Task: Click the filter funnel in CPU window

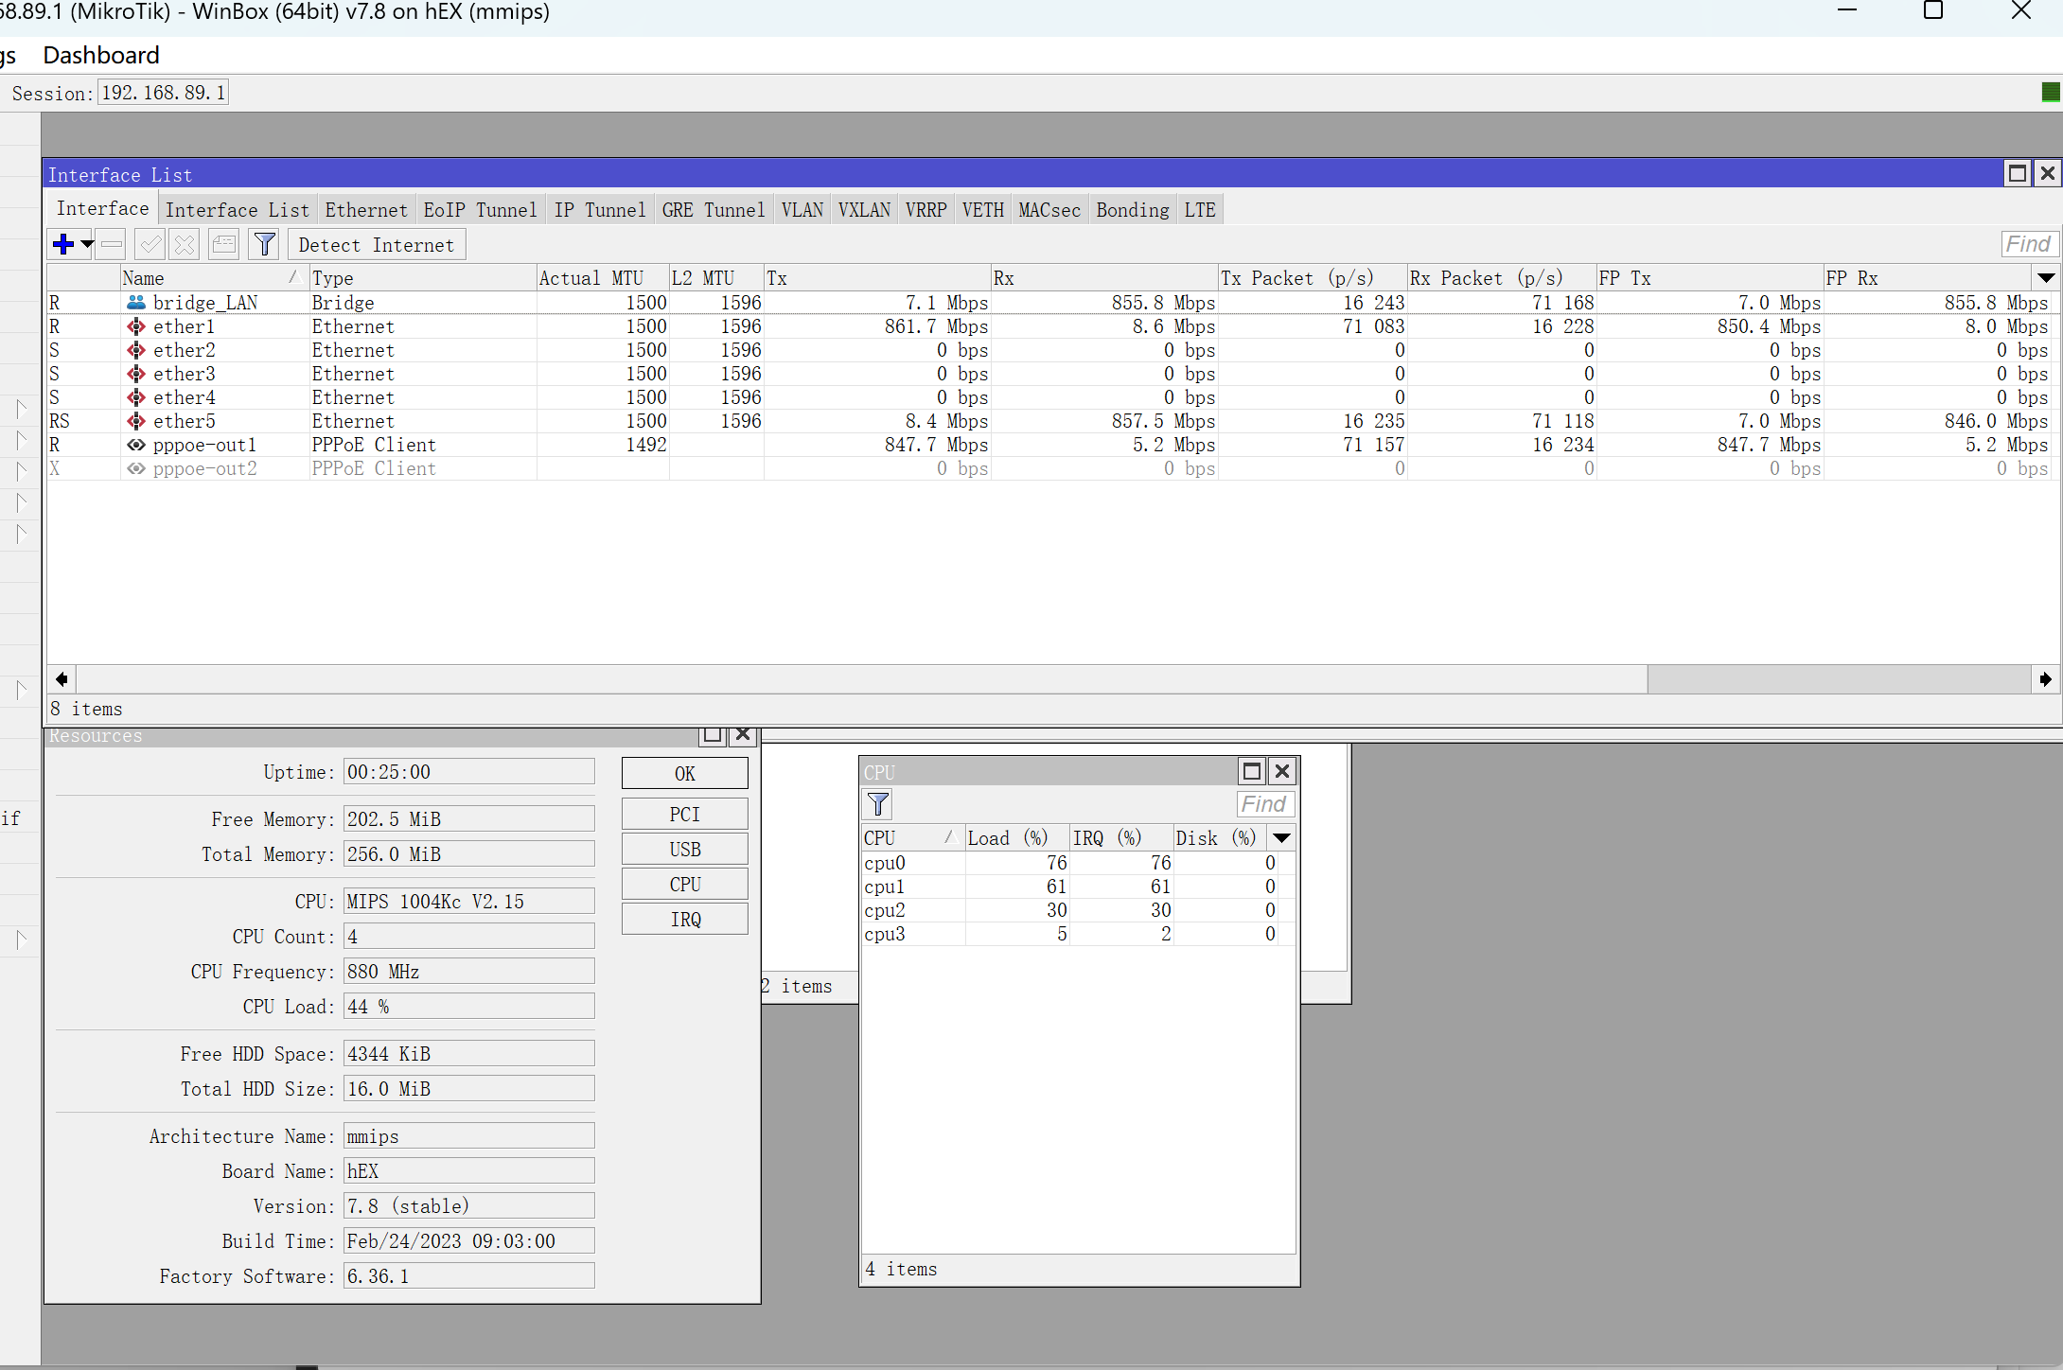Action: (878, 804)
